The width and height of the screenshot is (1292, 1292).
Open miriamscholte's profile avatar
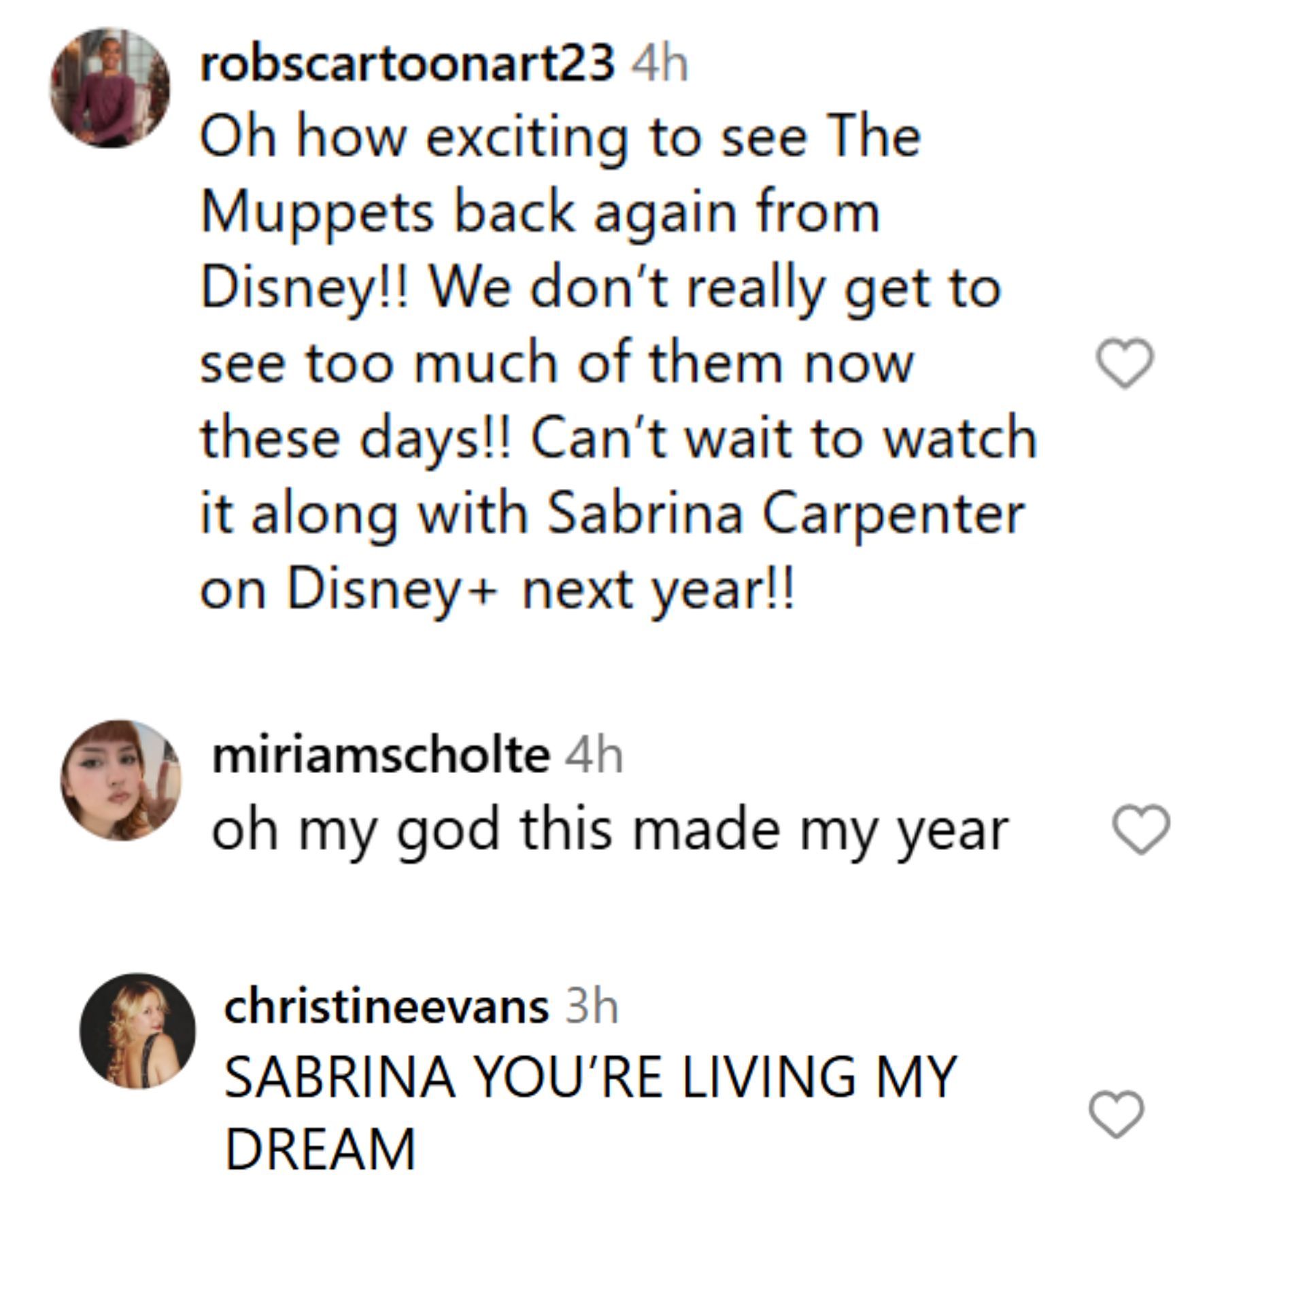click(x=121, y=780)
